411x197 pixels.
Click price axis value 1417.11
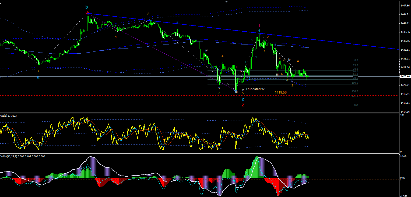[405, 103]
